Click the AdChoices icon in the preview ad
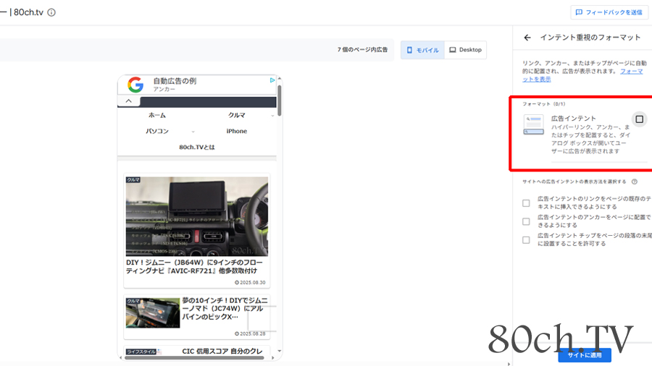This screenshot has height=366, width=652. tap(272, 80)
